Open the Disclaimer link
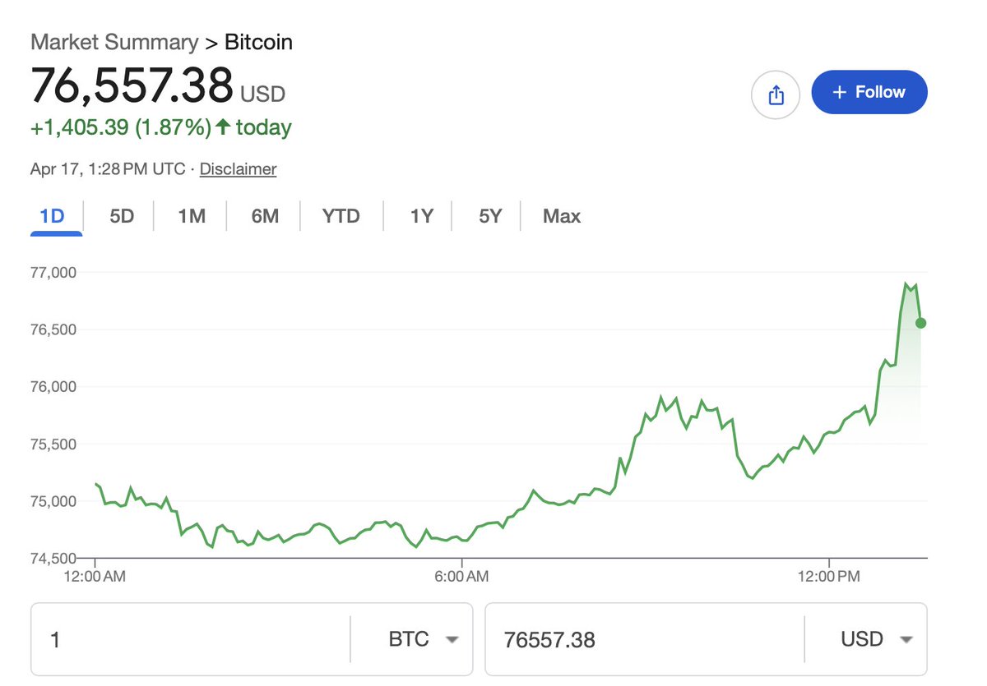Viewport: 987px width, 686px height. 238,169
